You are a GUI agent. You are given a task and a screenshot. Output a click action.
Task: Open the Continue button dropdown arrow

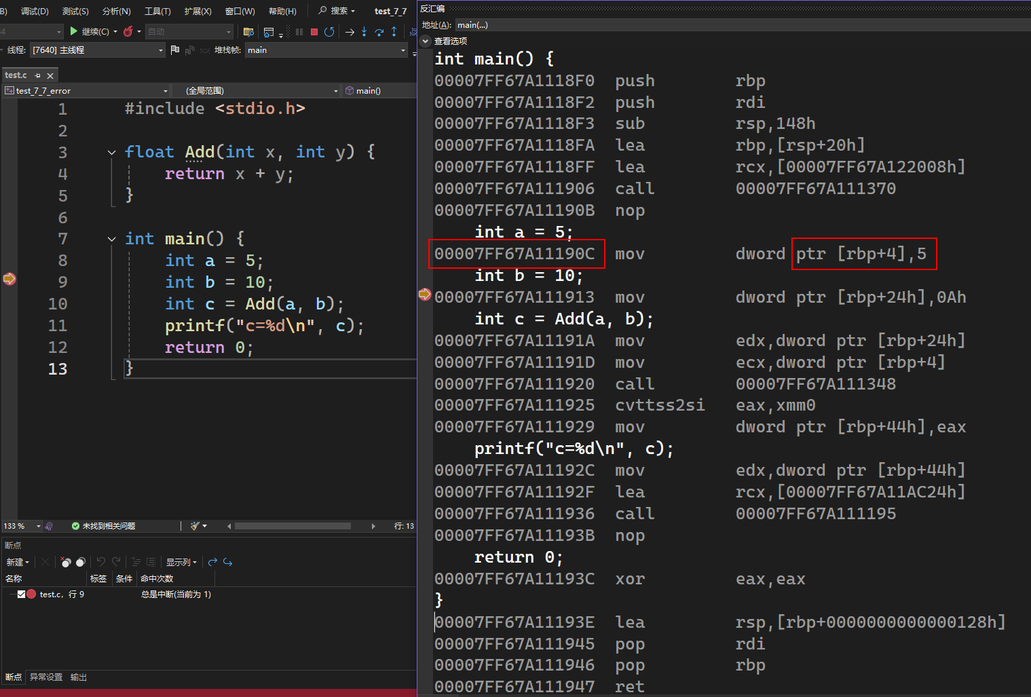pyautogui.click(x=115, y=32)
